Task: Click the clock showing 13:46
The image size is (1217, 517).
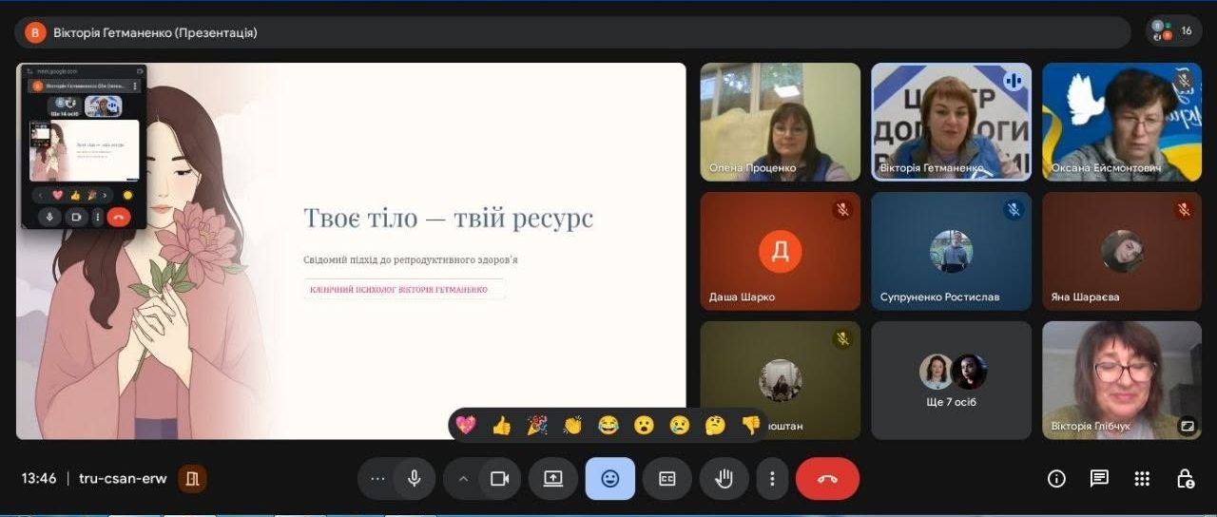Action: point(39,478)
